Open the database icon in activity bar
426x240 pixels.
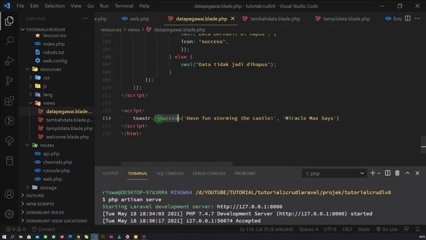tap(9, 161)
